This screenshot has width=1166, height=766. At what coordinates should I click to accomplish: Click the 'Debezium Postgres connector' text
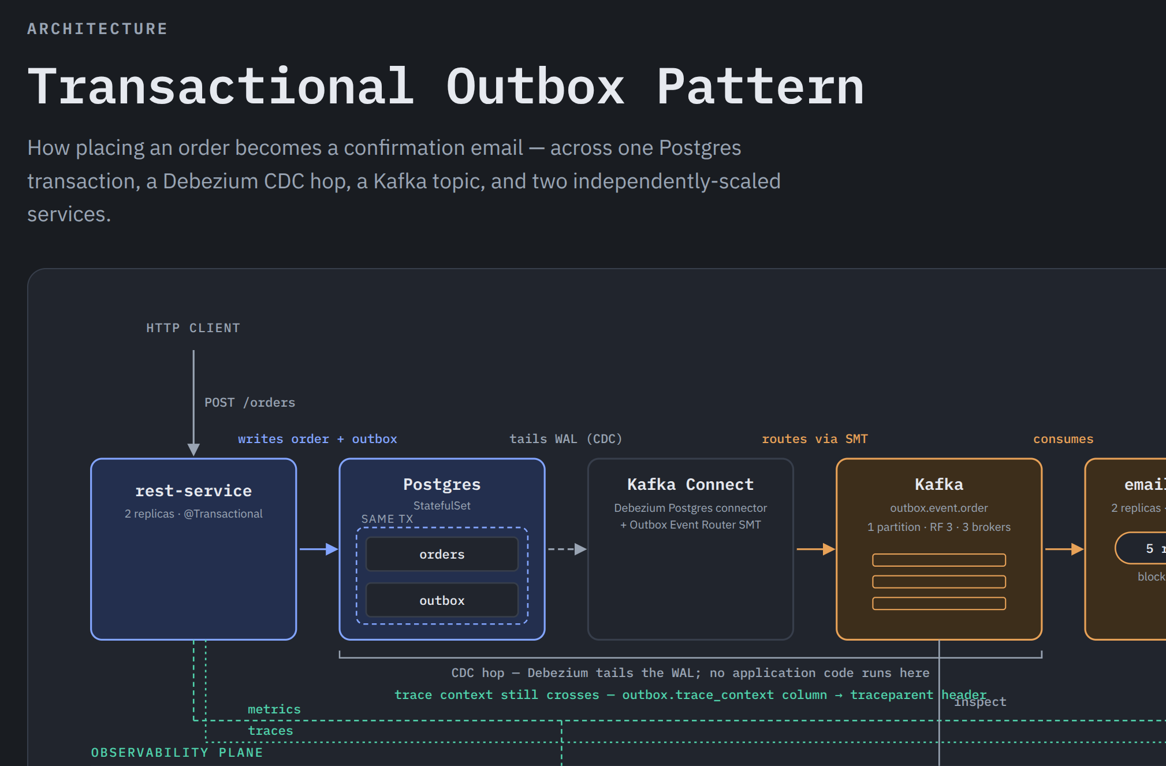[690, 508]
